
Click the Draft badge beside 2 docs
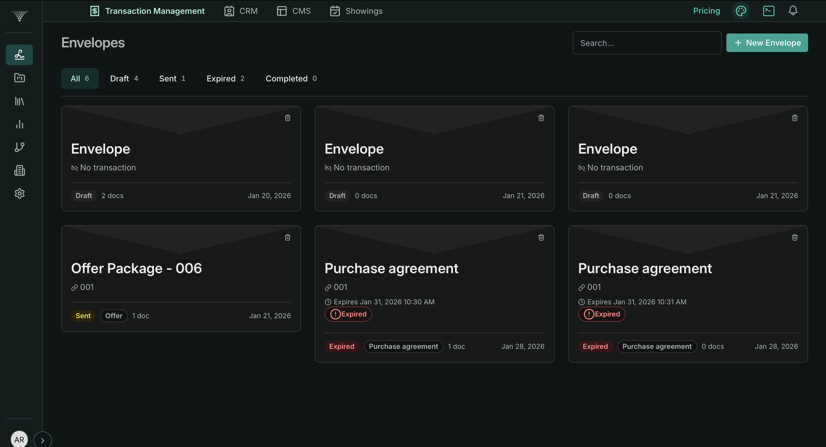[x=84, y=195]
